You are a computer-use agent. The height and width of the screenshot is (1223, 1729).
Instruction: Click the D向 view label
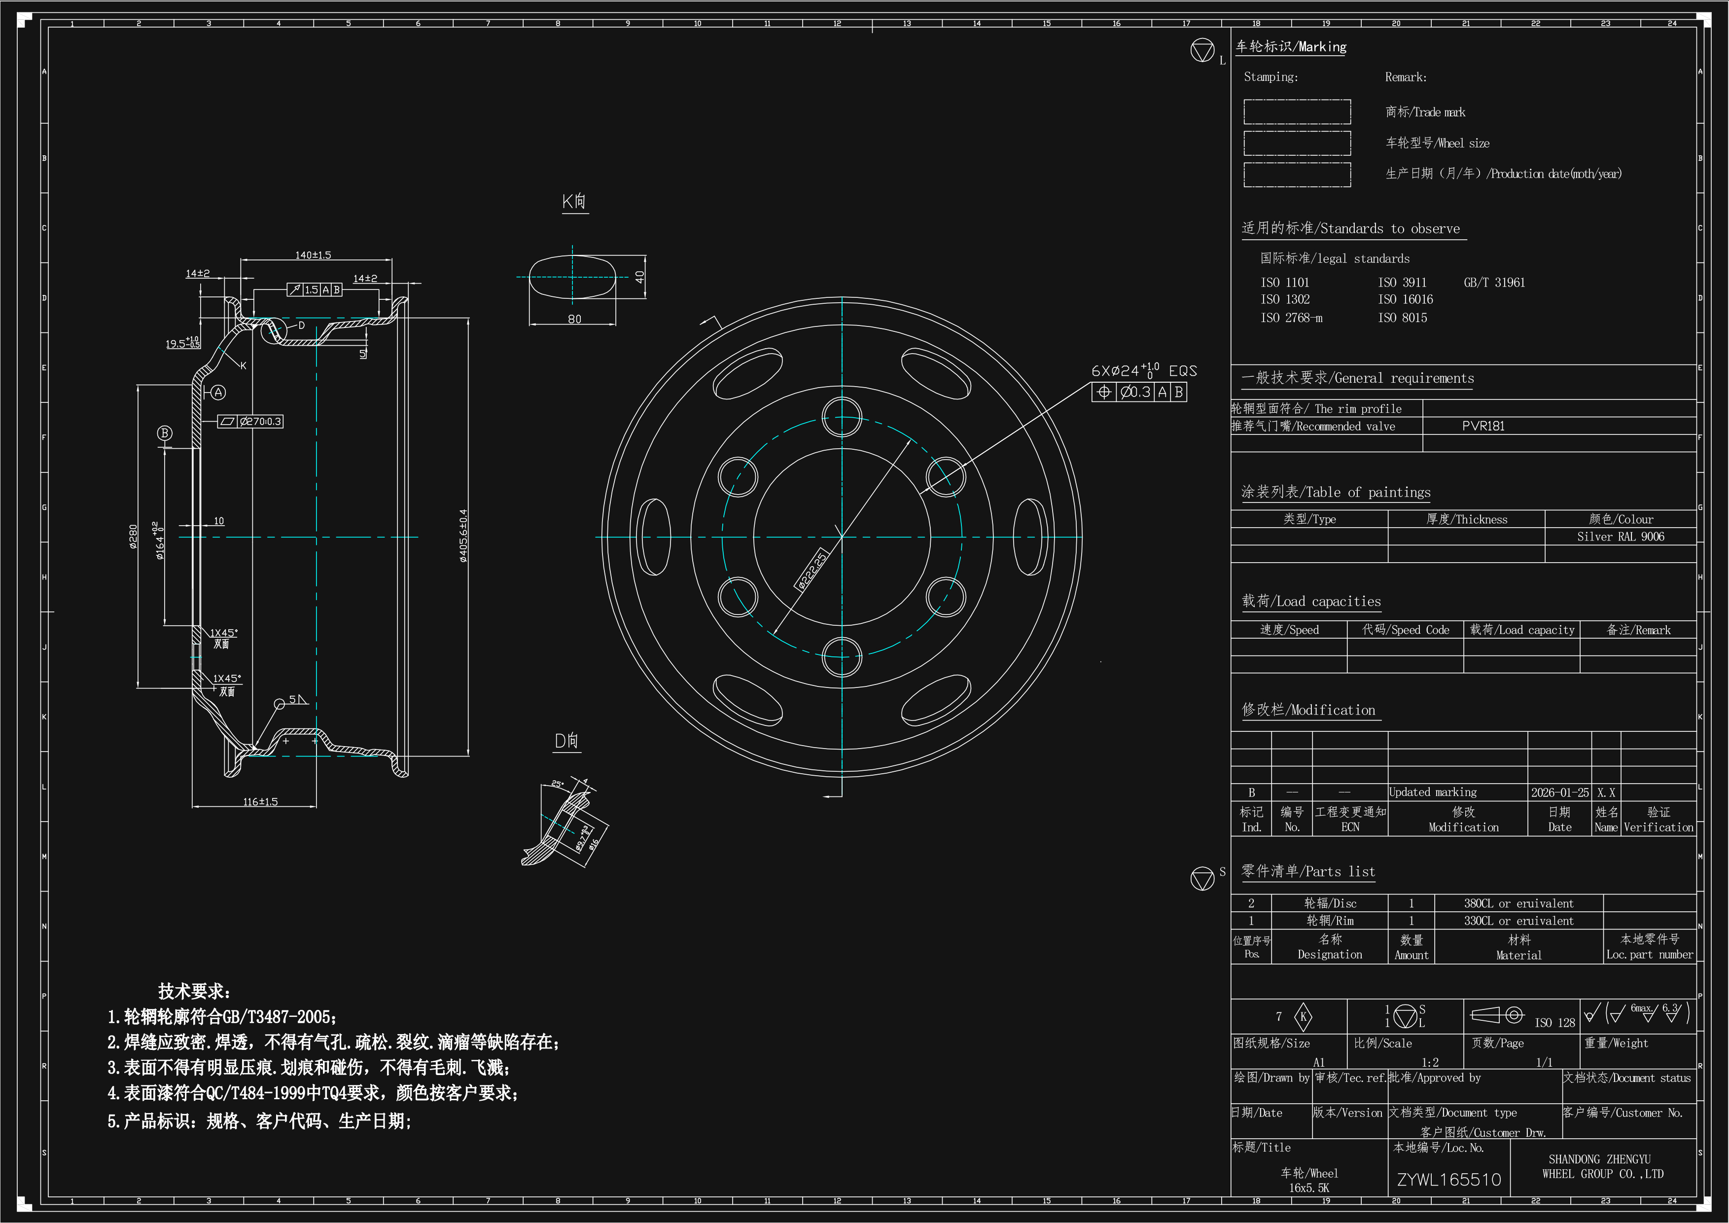(567, 741)
